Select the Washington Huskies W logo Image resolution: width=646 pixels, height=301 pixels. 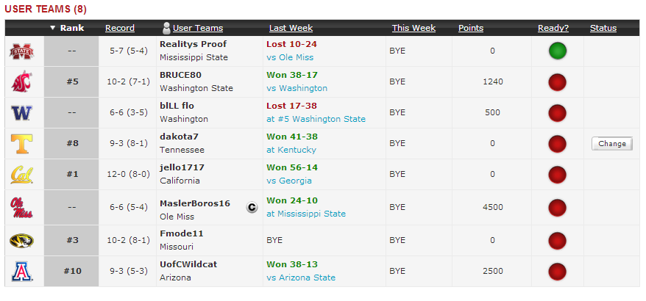pyautogui.click(x=22, y=112)
